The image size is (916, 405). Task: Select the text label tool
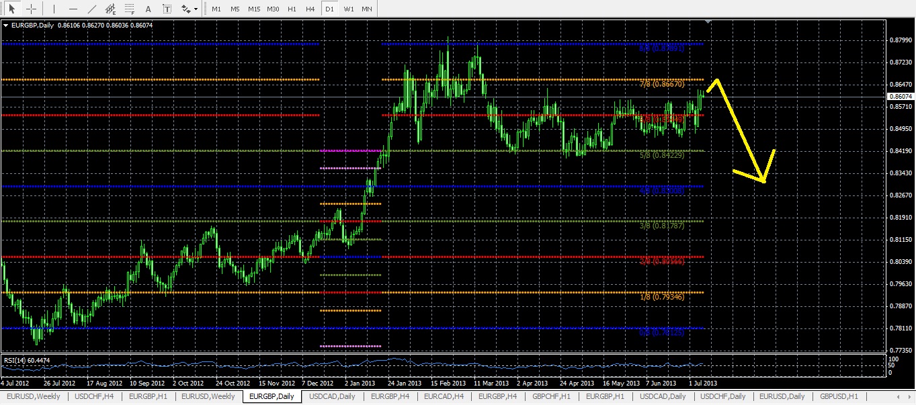(x=167, y=9)
